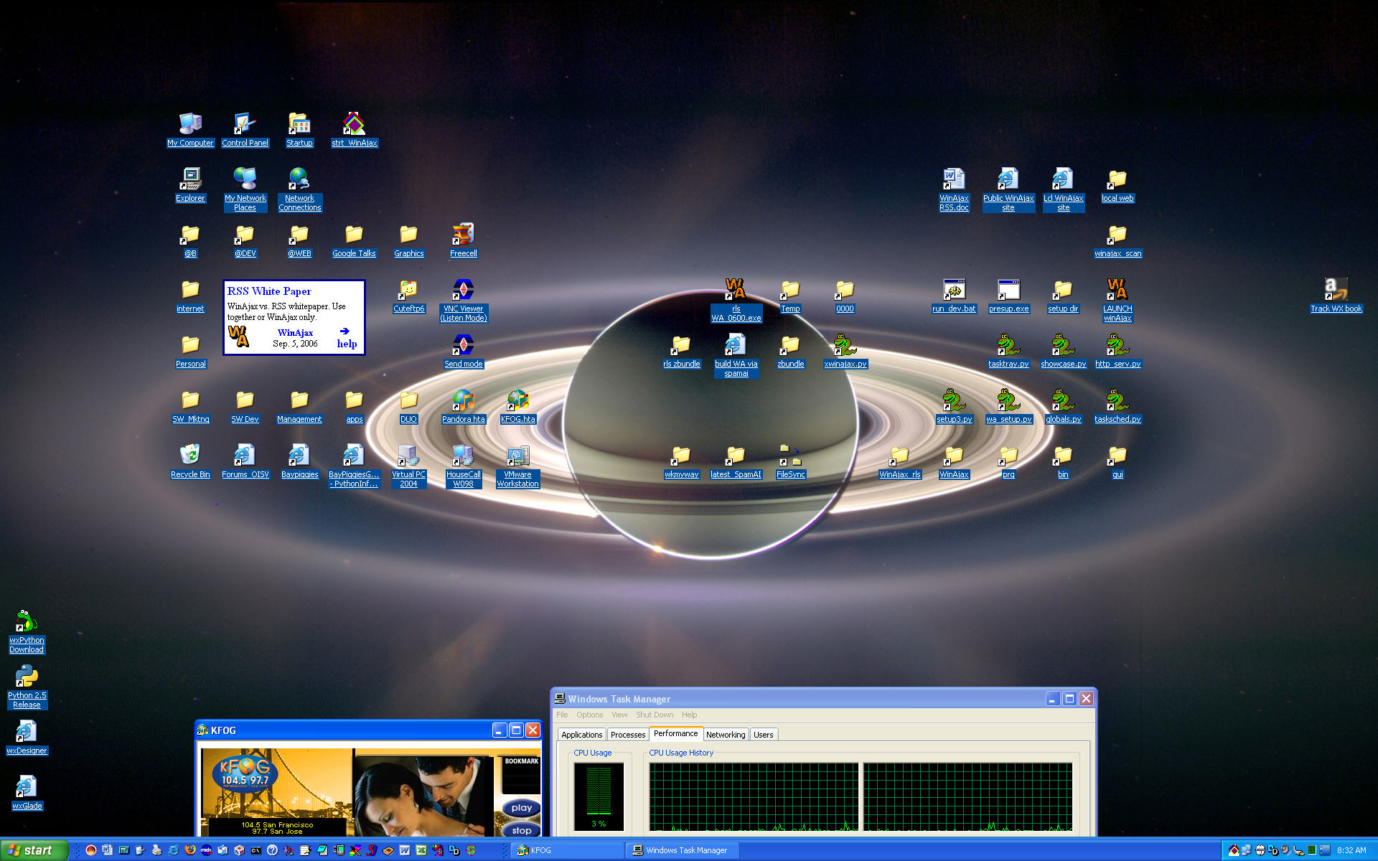Open the tasksched.py Python script icon
The width and height of the screenshot is (1378, 861).
[1117, 400]
